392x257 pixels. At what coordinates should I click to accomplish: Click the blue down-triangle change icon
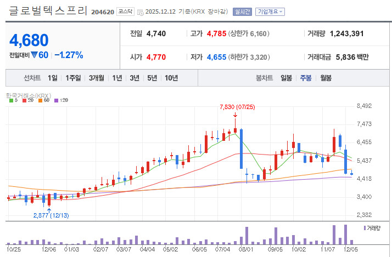(34, 55)
